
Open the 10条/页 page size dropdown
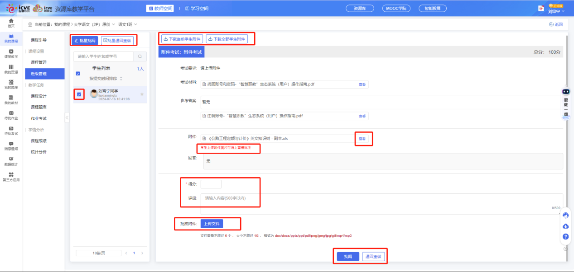[98, 253]
